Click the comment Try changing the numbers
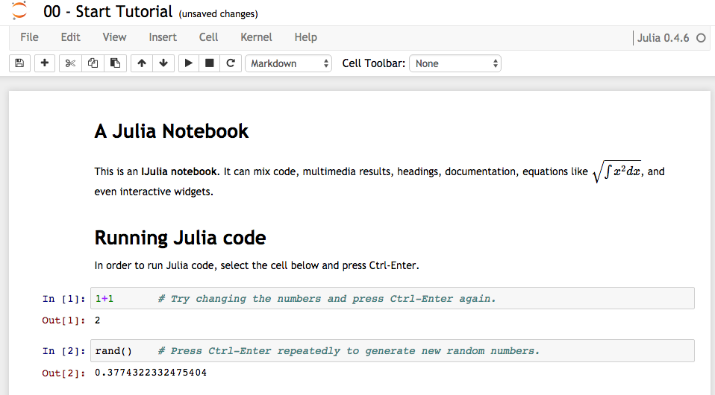Viewport: 715px width, 395px height. click(326, 299)
